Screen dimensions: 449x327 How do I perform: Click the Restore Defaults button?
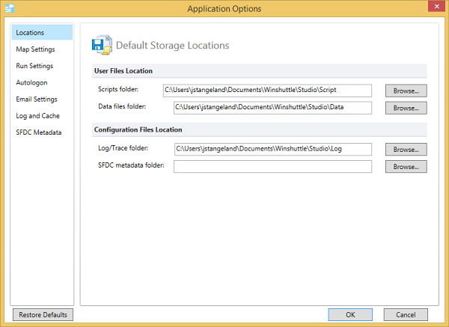point(43,315)
